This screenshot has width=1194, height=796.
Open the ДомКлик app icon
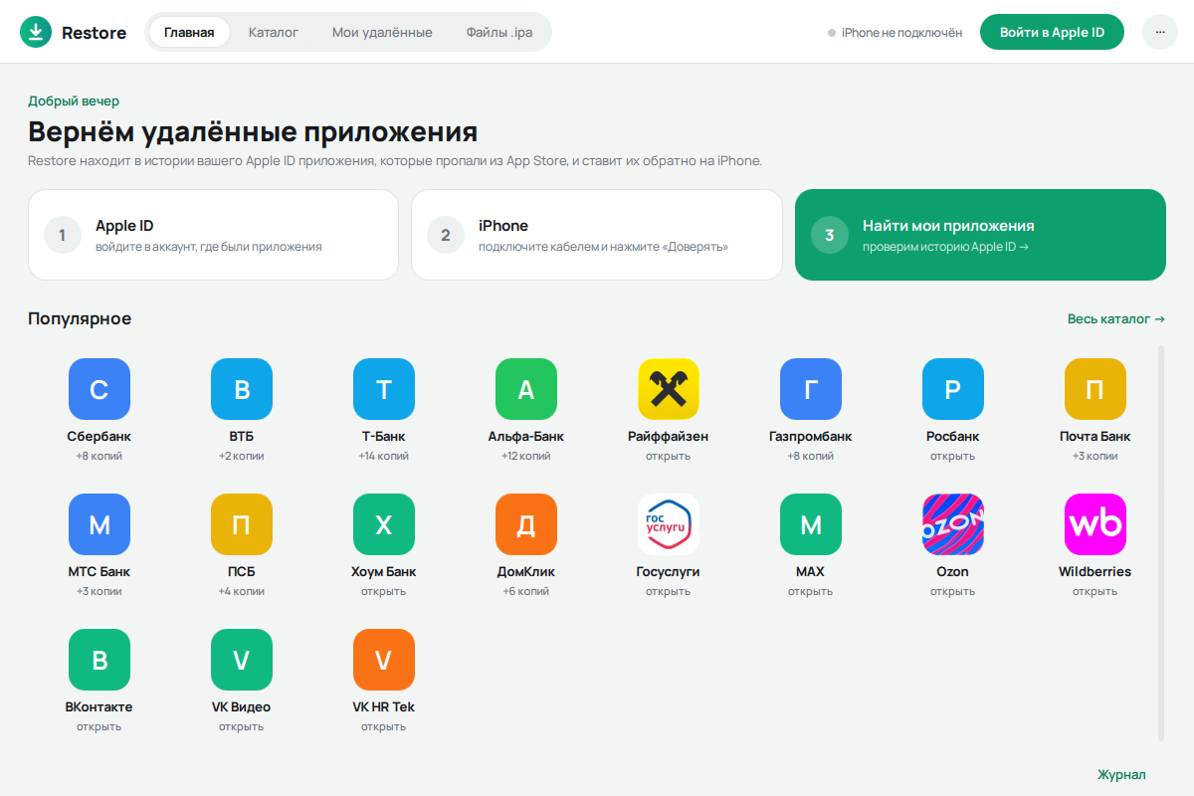(526, 524)
